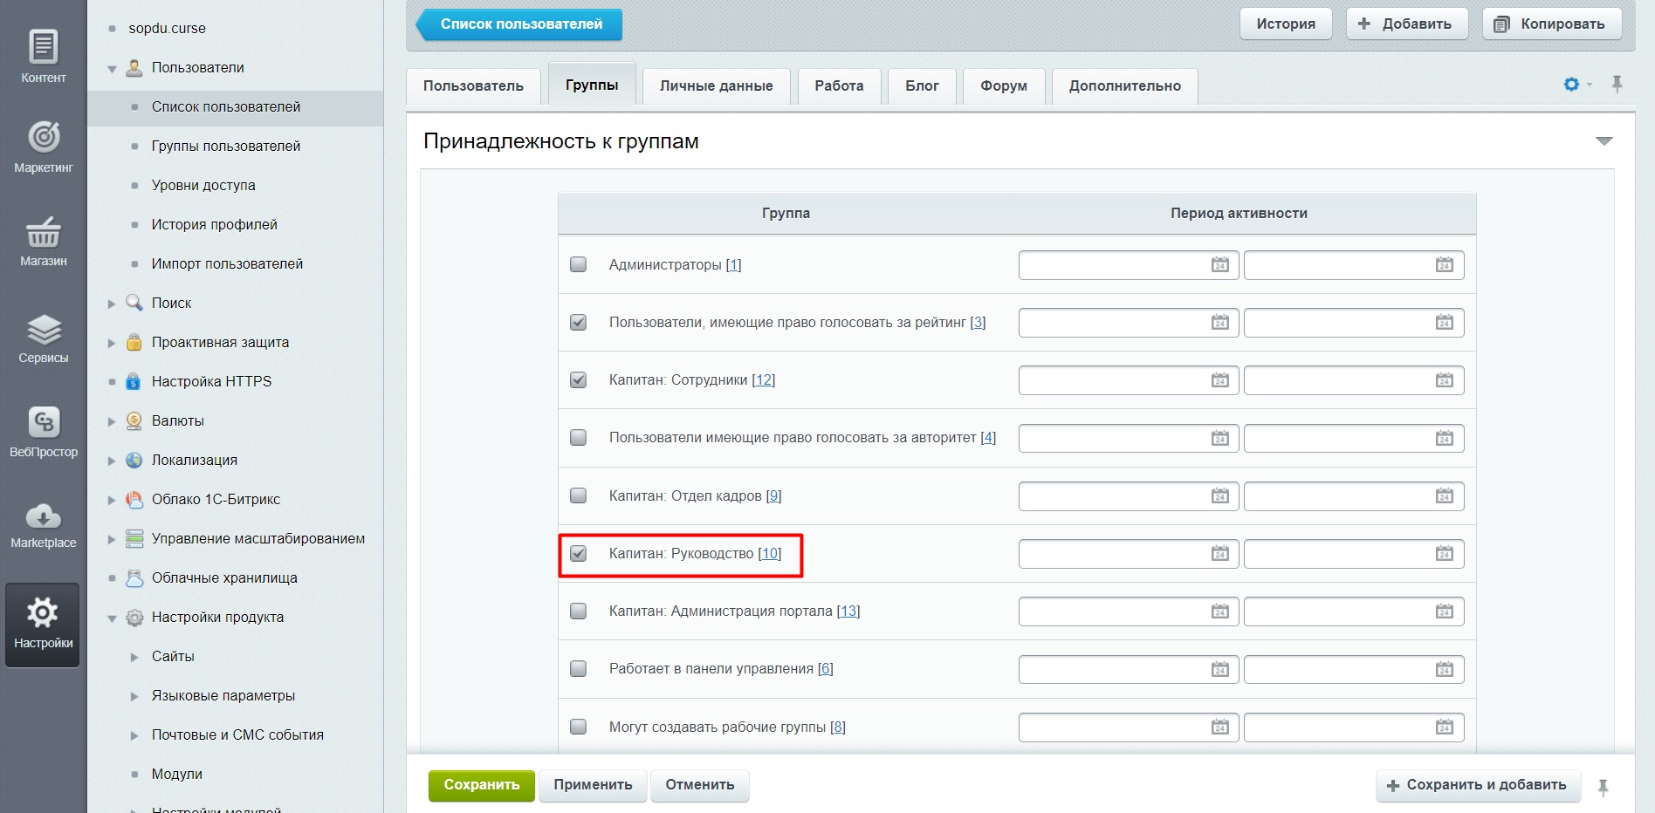Click the Копировать button
Screen dimensions: 1655x813
(x=1551, y=24)
